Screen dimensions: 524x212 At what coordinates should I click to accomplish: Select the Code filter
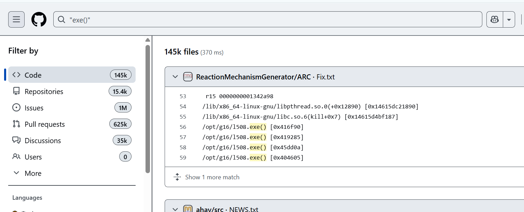tap(33, 75)
